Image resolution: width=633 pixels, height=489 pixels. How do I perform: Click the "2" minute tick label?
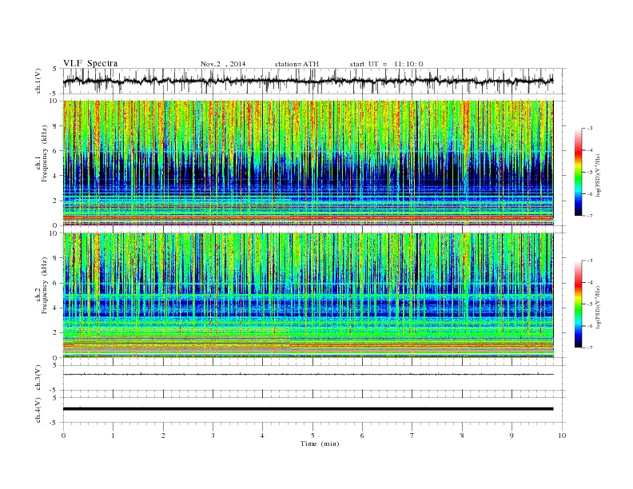[163, 435]
